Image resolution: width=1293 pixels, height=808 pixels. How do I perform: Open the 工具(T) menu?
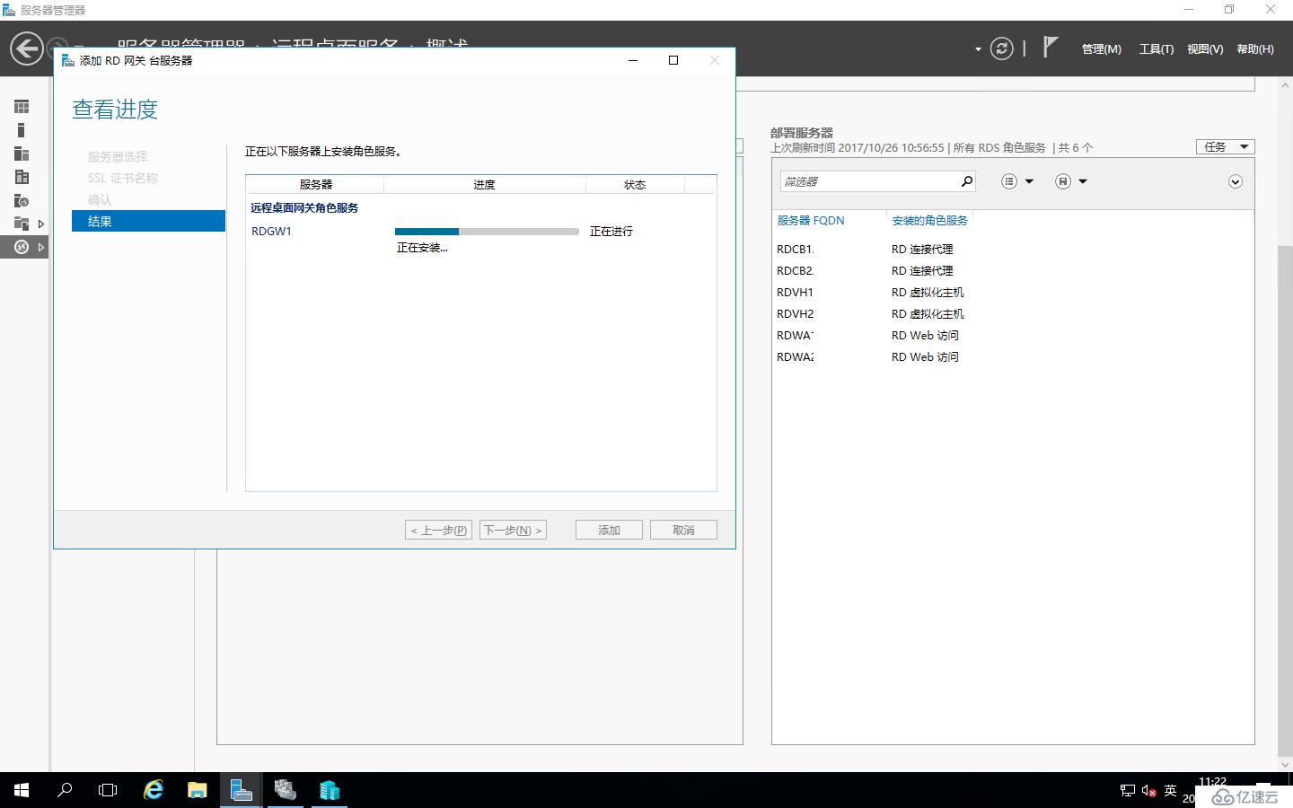coord(1156,49)
